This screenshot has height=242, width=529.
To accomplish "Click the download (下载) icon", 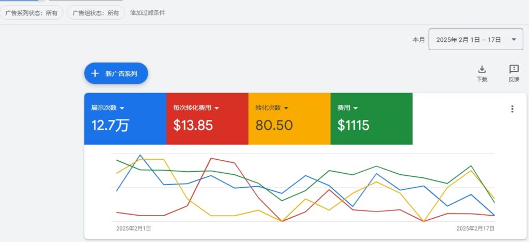I will 481,69.
